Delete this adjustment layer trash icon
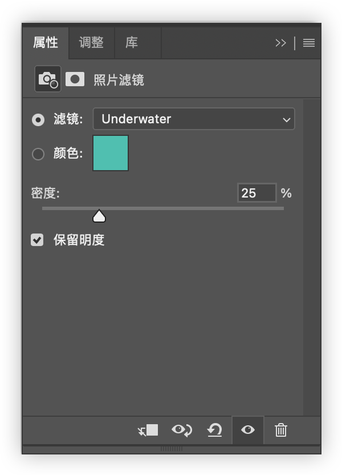Screen dimensions: 342x475 tap(280, 430)
